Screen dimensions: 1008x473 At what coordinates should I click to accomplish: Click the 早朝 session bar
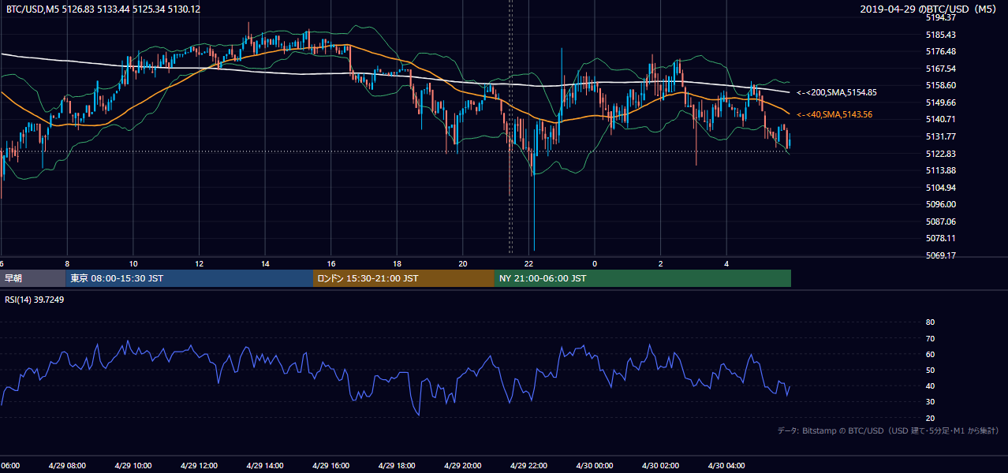pos(32,278)
